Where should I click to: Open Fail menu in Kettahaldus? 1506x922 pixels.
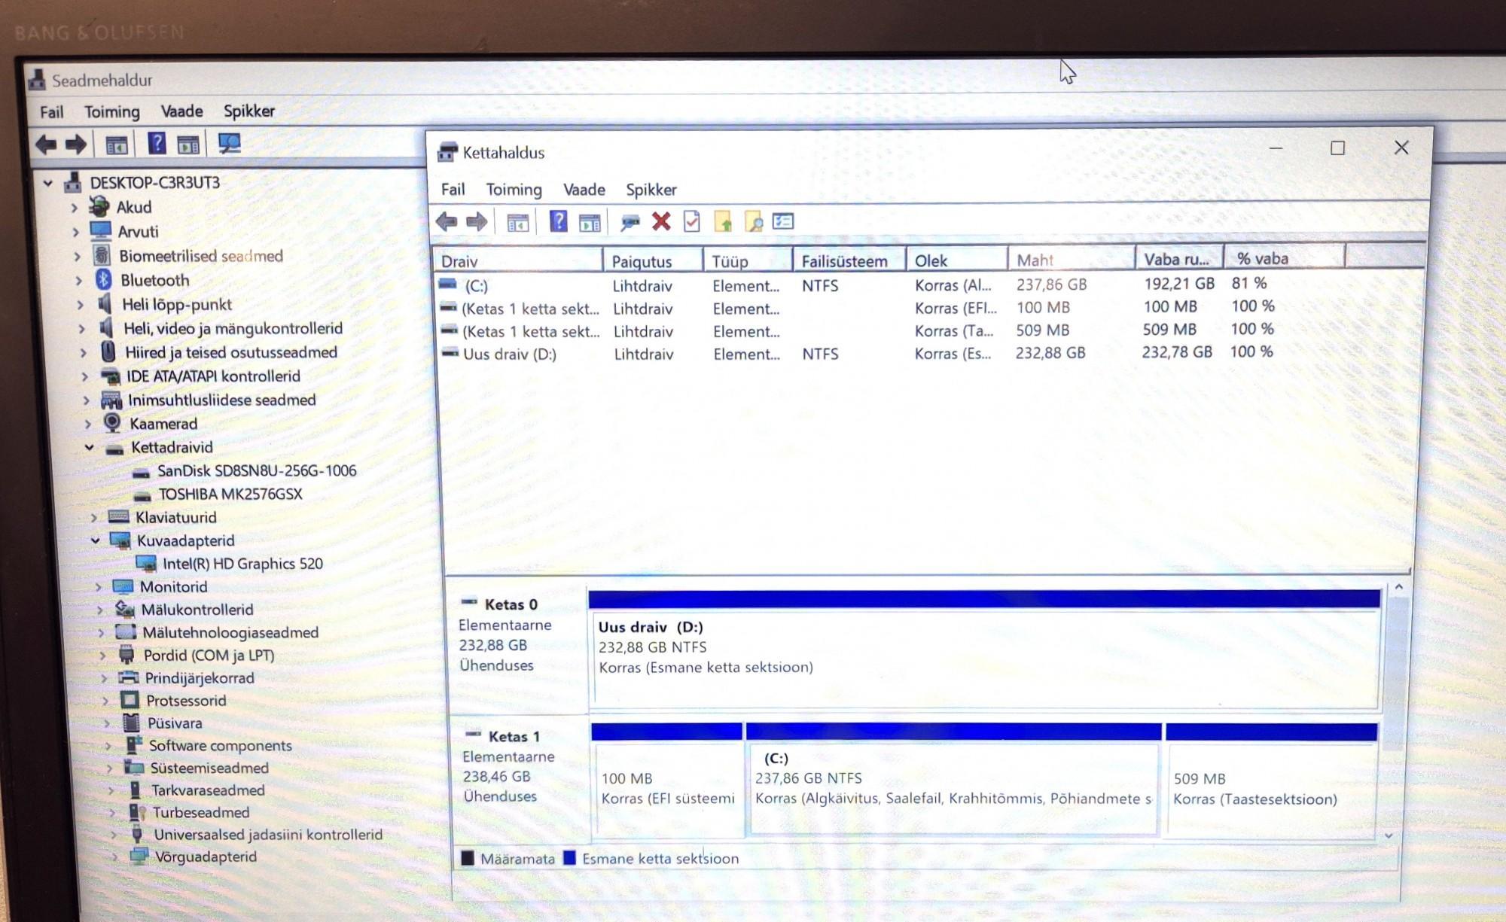[453, 190]
